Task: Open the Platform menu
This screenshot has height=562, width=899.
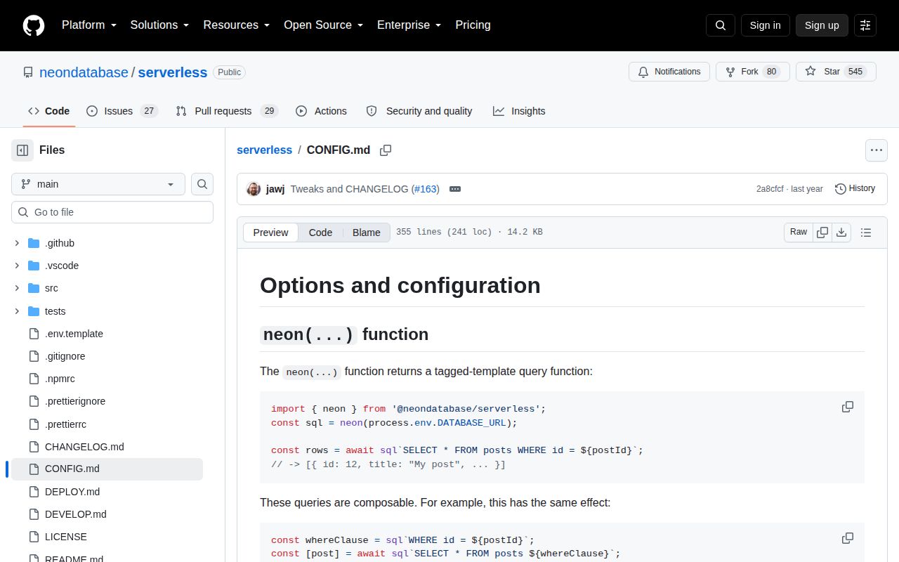Action: tap(89, 25)
